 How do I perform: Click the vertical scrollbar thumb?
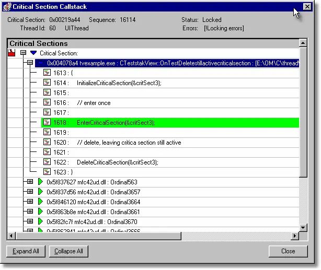point(303,112)
